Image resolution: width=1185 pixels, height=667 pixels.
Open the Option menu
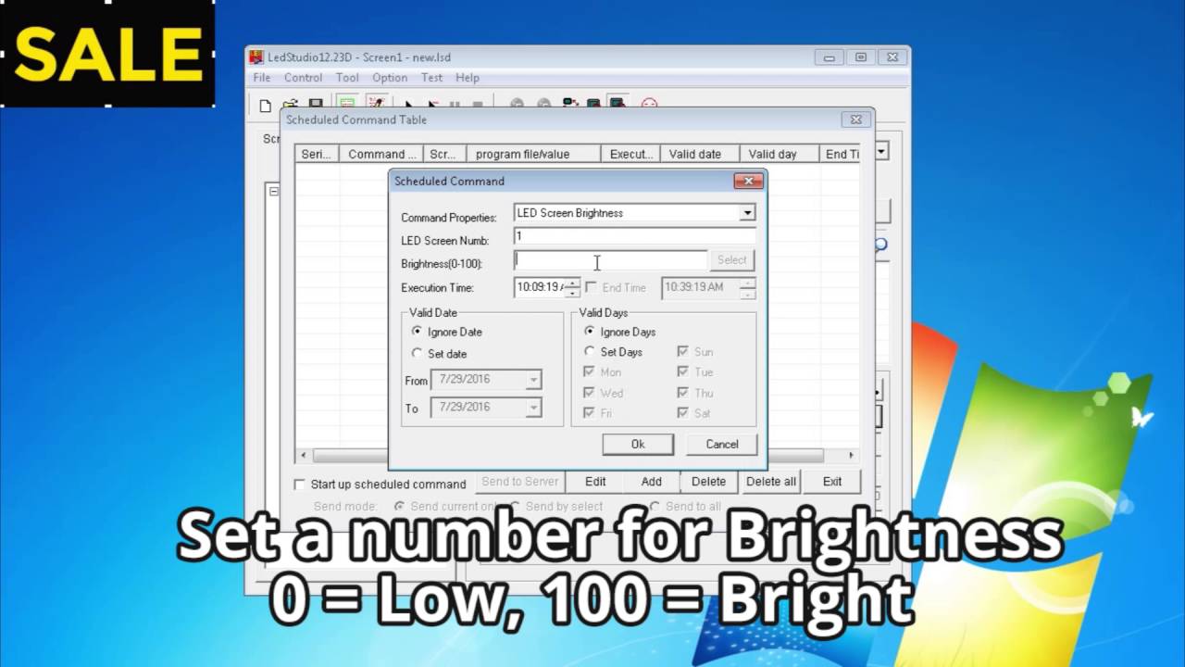click(x=390, y=78)
